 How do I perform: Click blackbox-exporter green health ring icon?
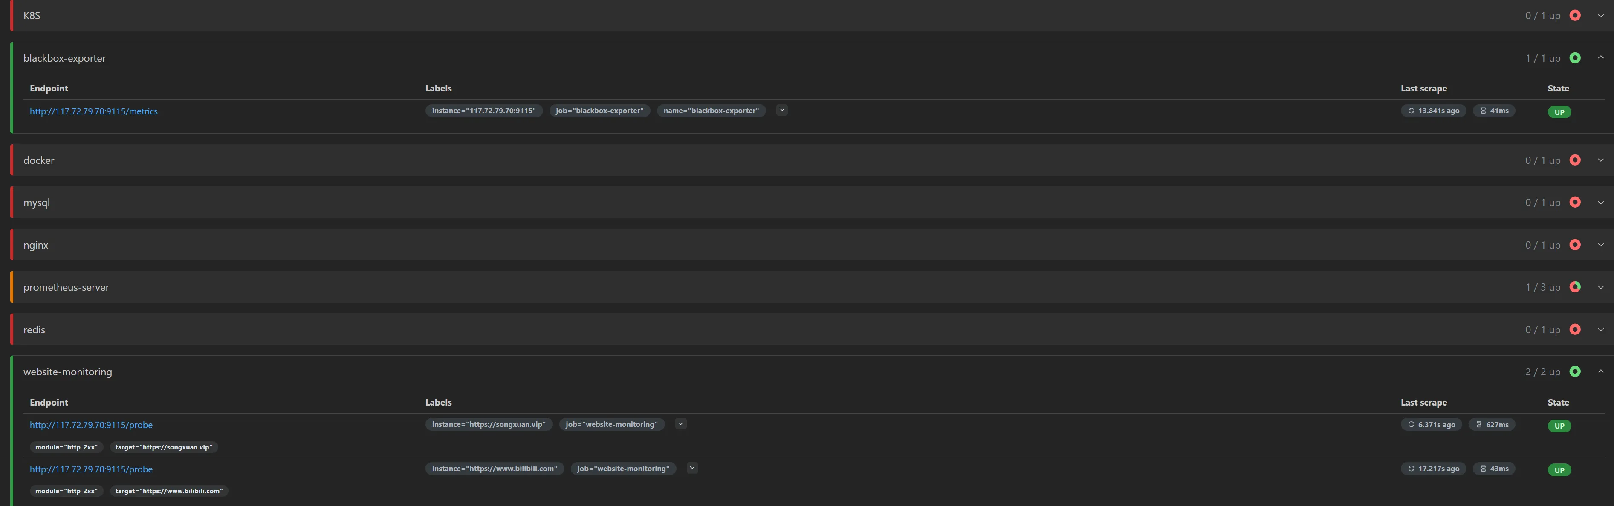[x=1574, y=58]
